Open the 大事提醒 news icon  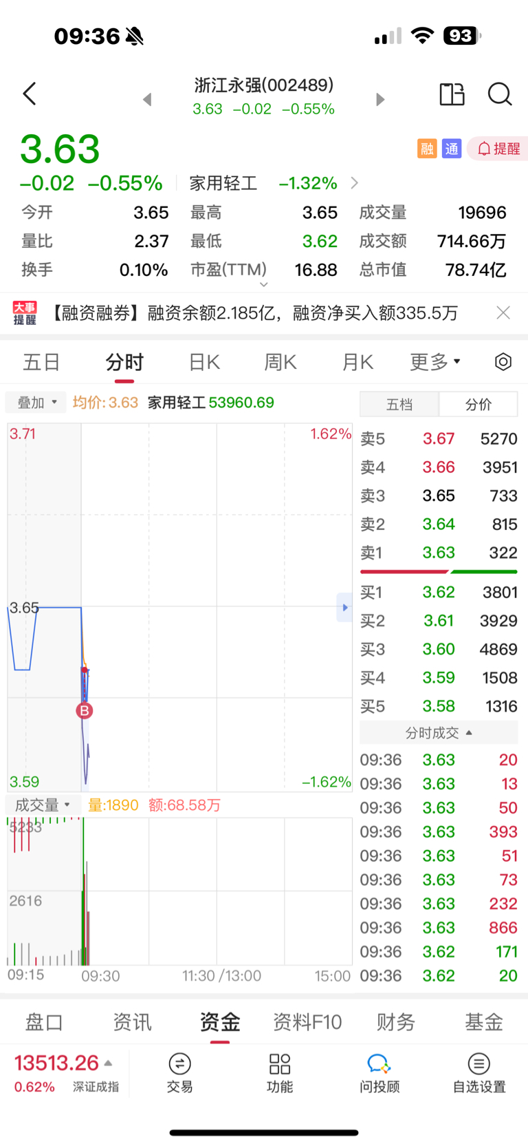point(25,313)
